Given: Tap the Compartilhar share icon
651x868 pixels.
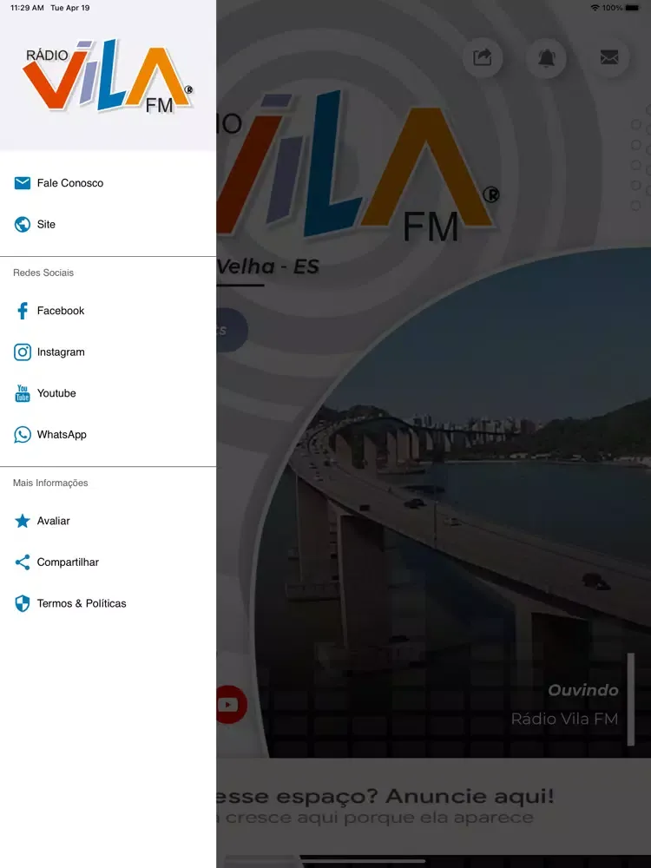Looking at the screenshot, I should [23, 562].
